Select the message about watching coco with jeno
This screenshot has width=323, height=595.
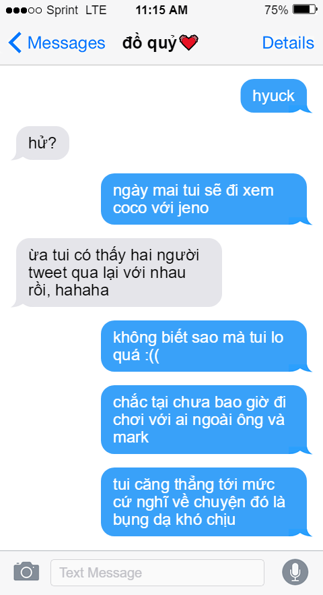206,199
